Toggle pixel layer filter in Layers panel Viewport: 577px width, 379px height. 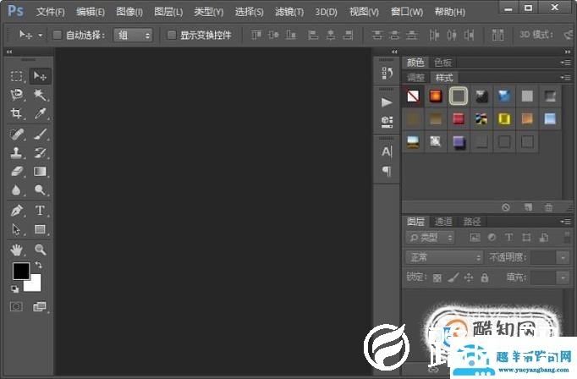475,238
